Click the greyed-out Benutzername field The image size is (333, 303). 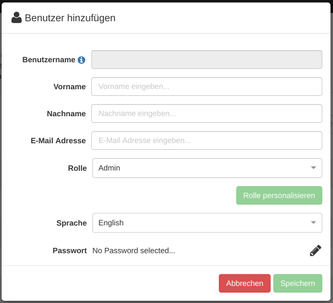click(206, 59)
